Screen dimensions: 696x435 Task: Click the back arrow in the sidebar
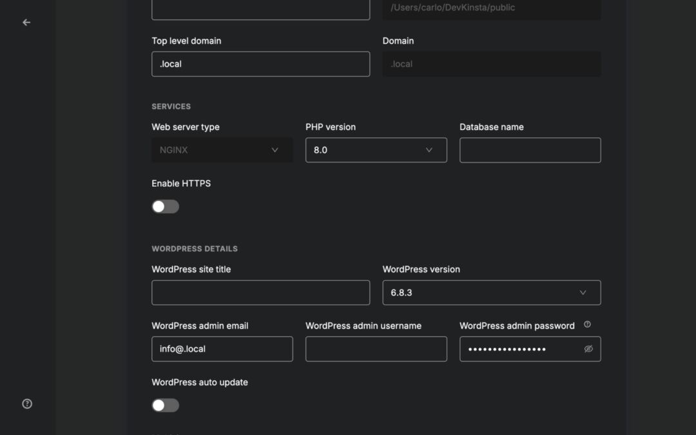(26, 22)
